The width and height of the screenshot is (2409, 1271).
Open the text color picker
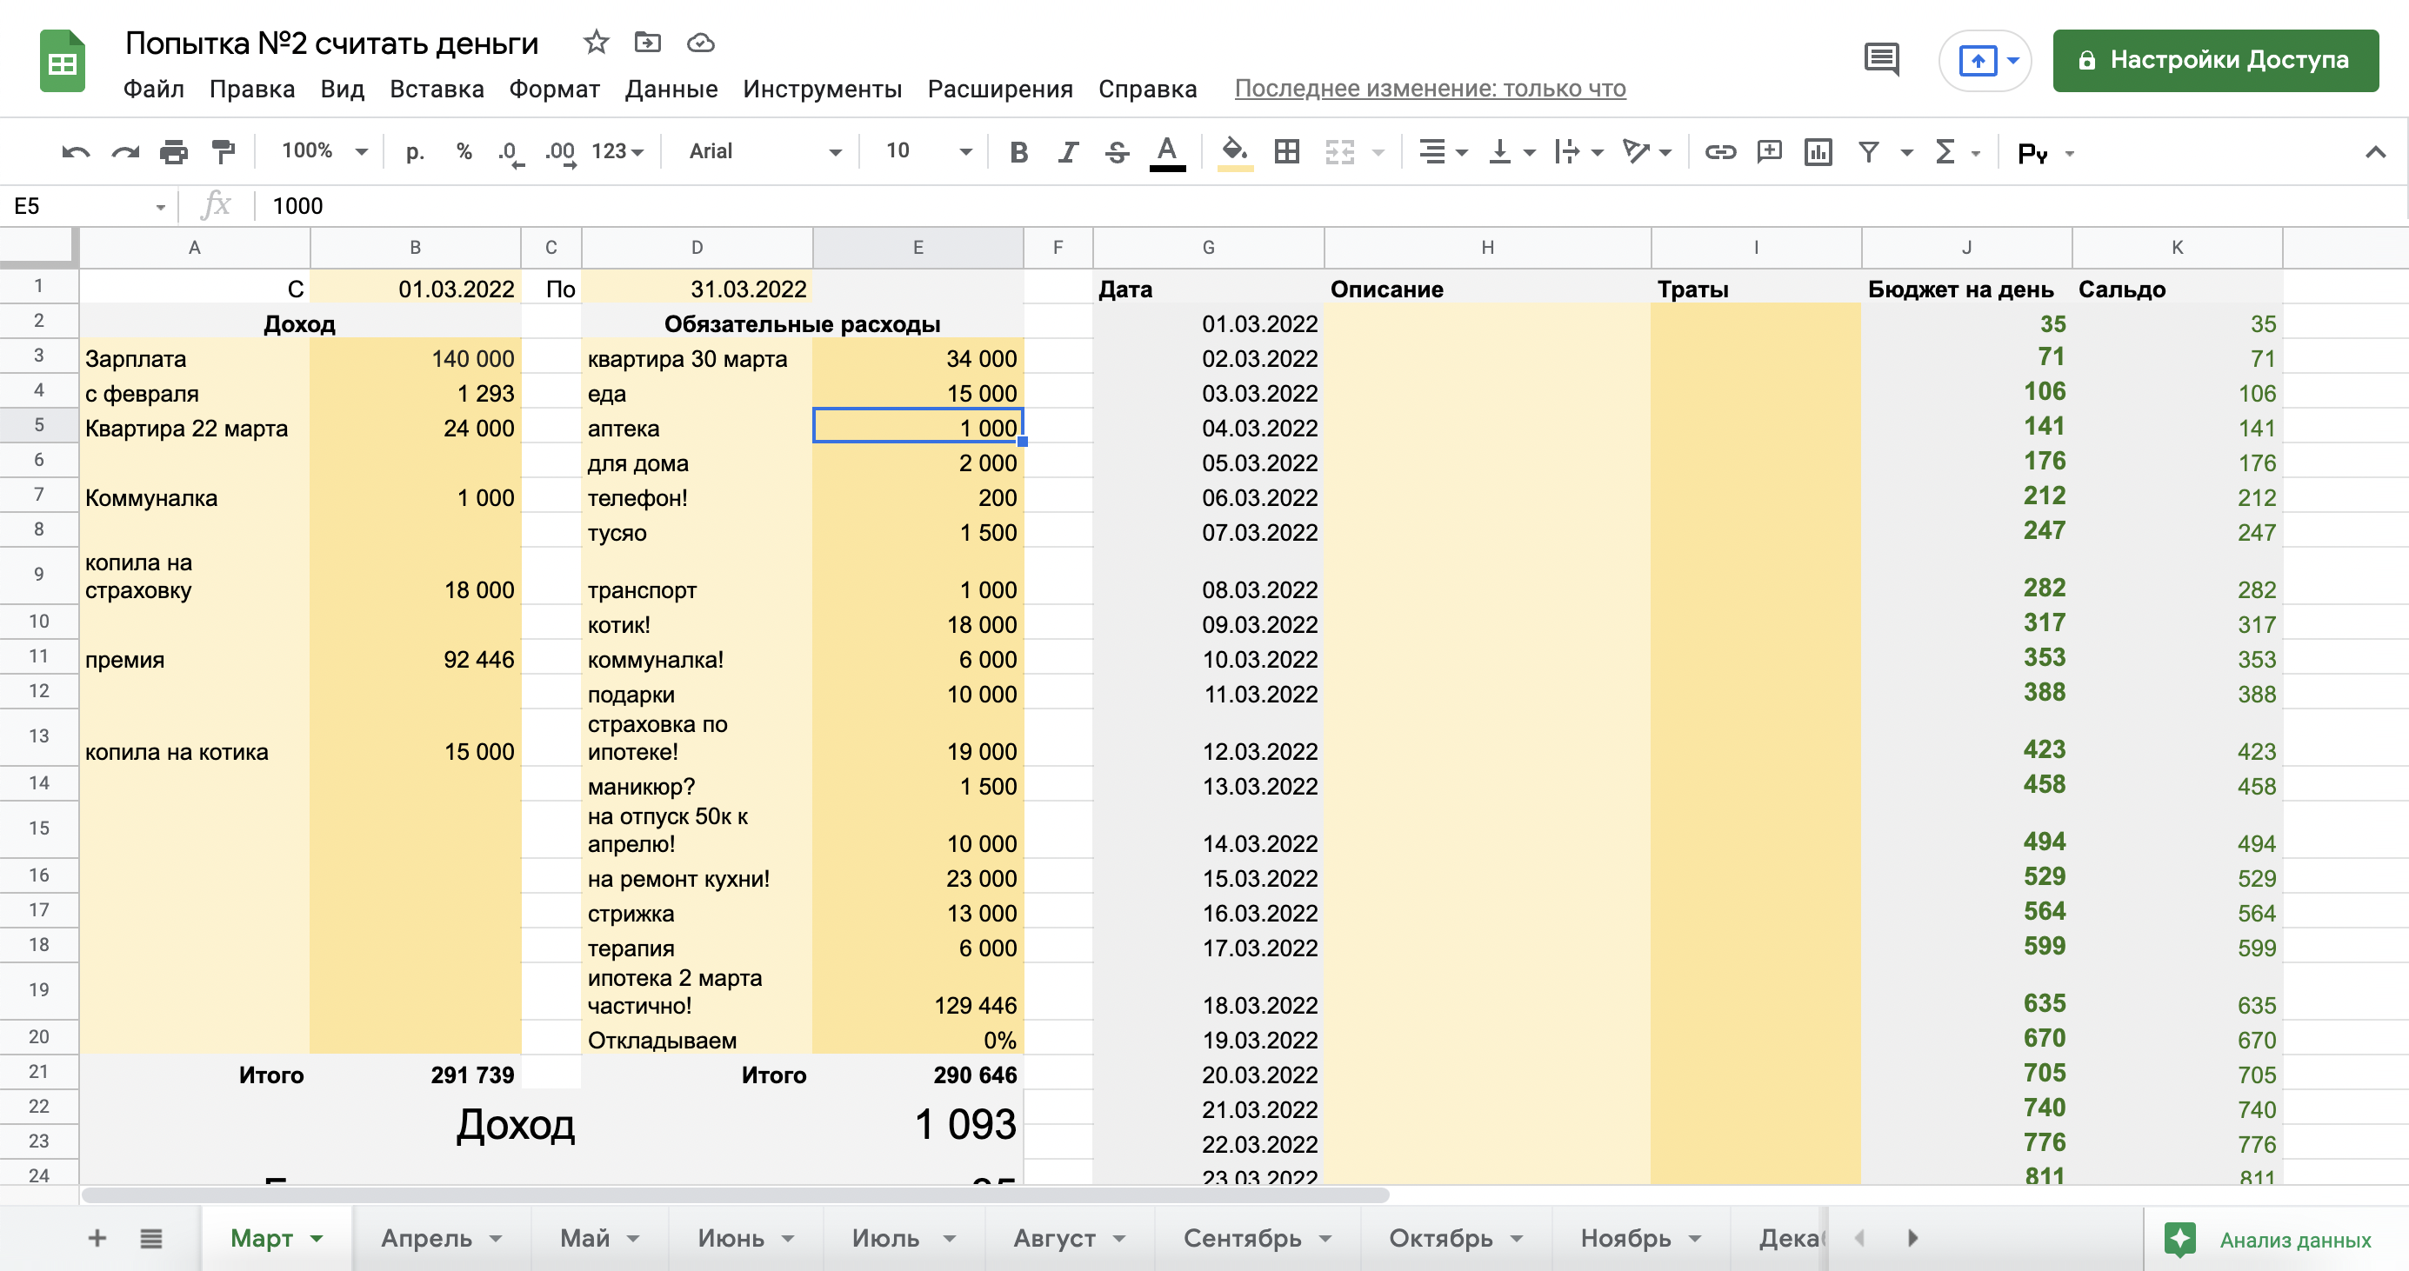point(1167,152)
